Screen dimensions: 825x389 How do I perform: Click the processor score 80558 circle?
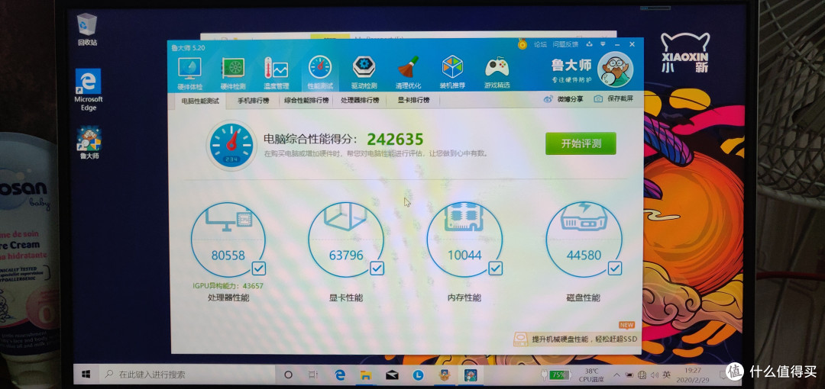tap(228, 240)
